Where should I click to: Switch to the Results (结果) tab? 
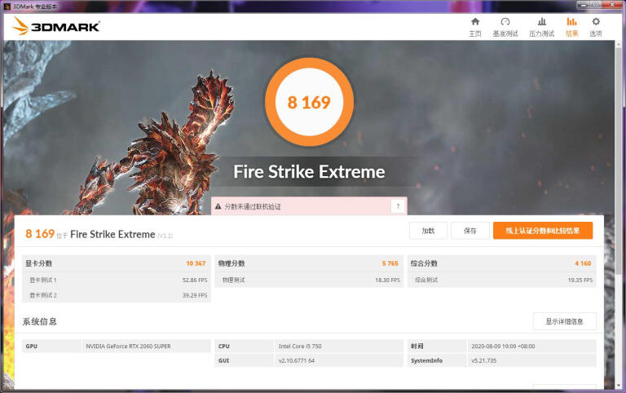click(571, 27)
